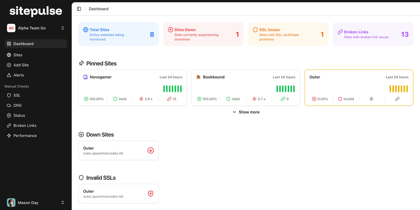
Task: Expand the Show more section
Action: point(246,112)
